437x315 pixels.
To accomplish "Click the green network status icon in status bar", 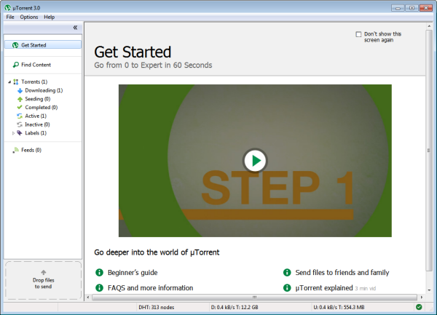I will click(419, 307).
